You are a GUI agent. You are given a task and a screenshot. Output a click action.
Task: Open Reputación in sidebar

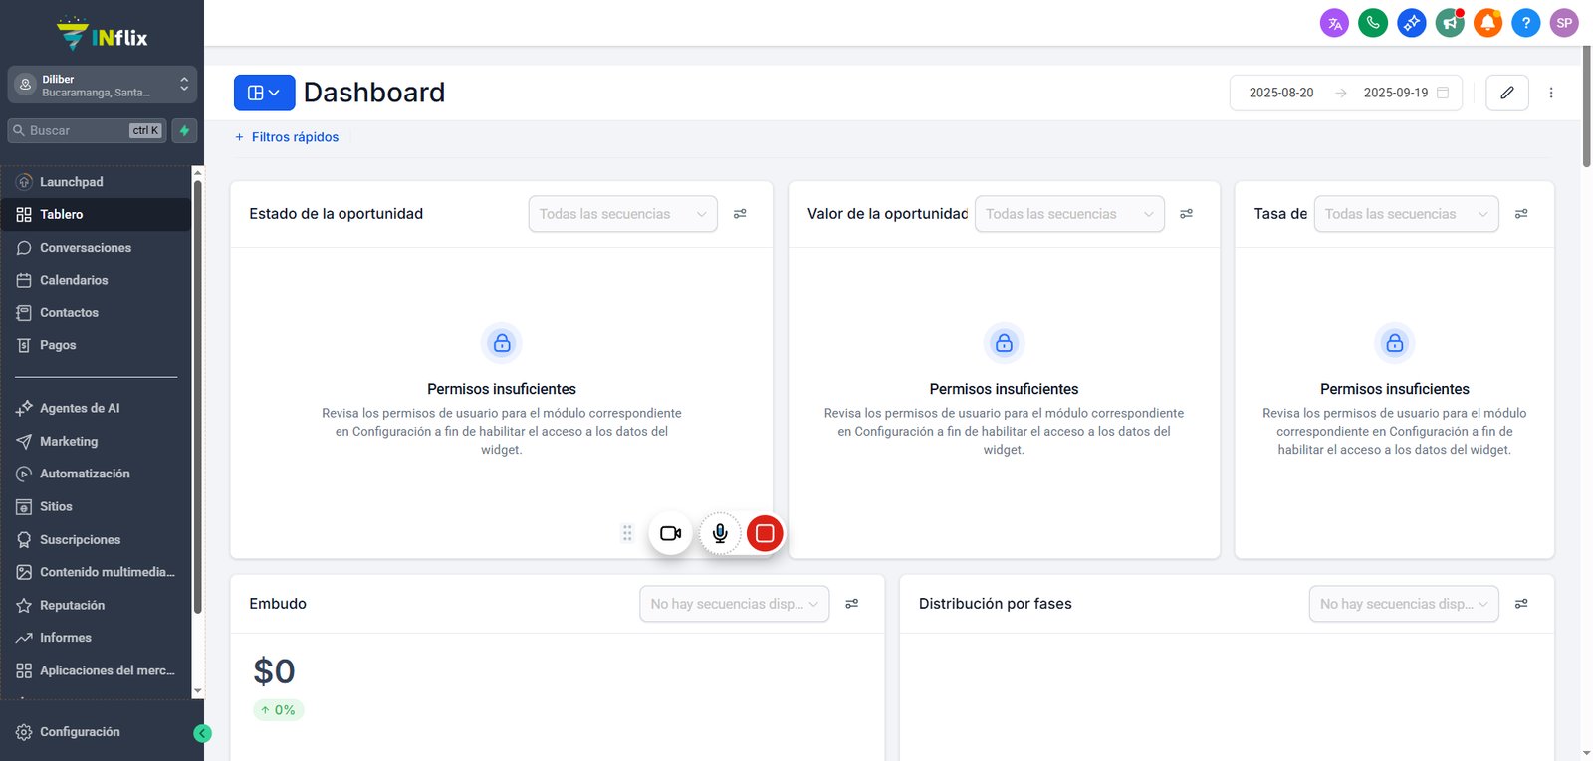(96, 605)
